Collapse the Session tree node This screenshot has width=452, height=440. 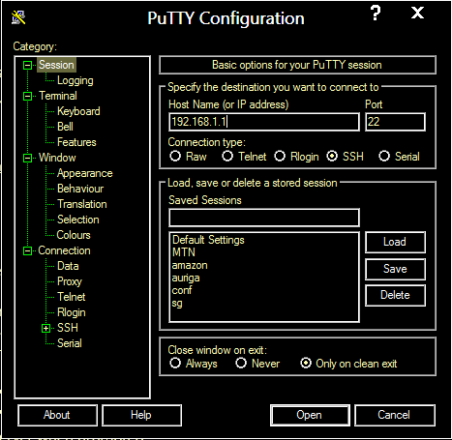pos(27,66)
